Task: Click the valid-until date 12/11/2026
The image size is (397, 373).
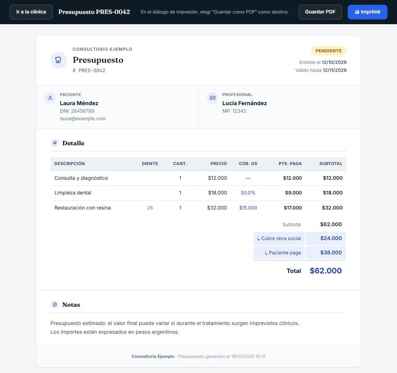Action: coord(334,70)
